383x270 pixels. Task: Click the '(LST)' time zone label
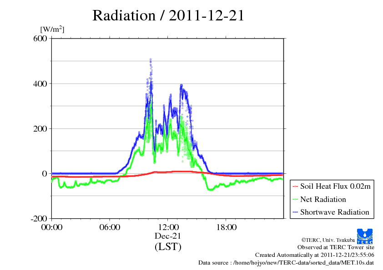[168, 246]
